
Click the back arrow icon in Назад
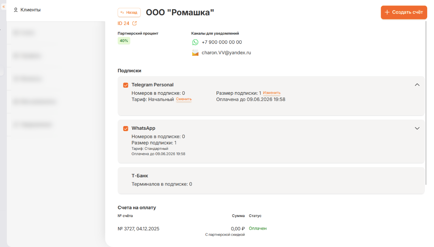[x=122, y=13]
